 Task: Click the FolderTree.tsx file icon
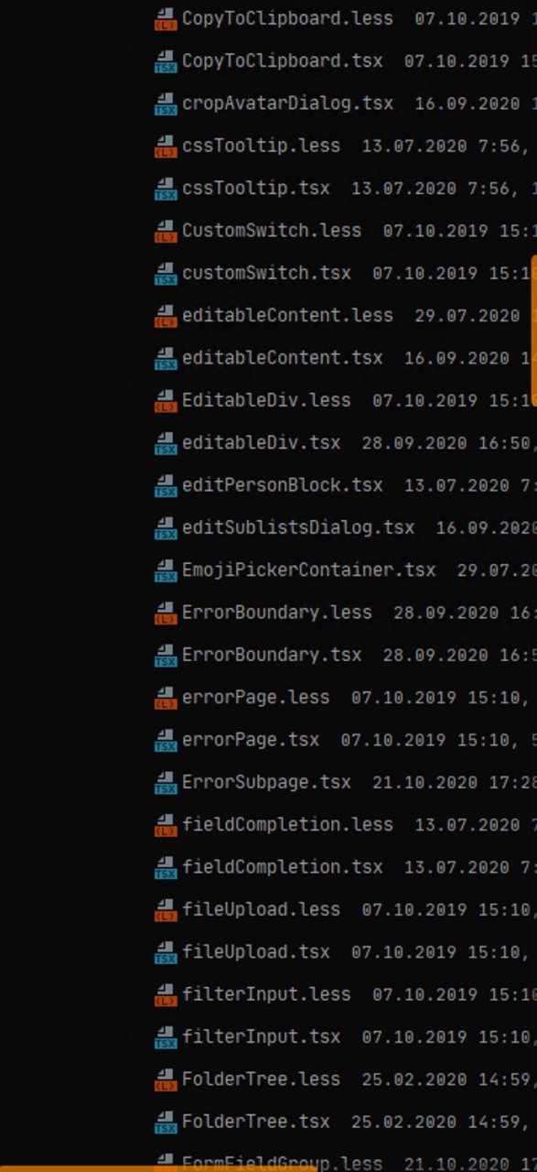click(x=166, y=1122)
